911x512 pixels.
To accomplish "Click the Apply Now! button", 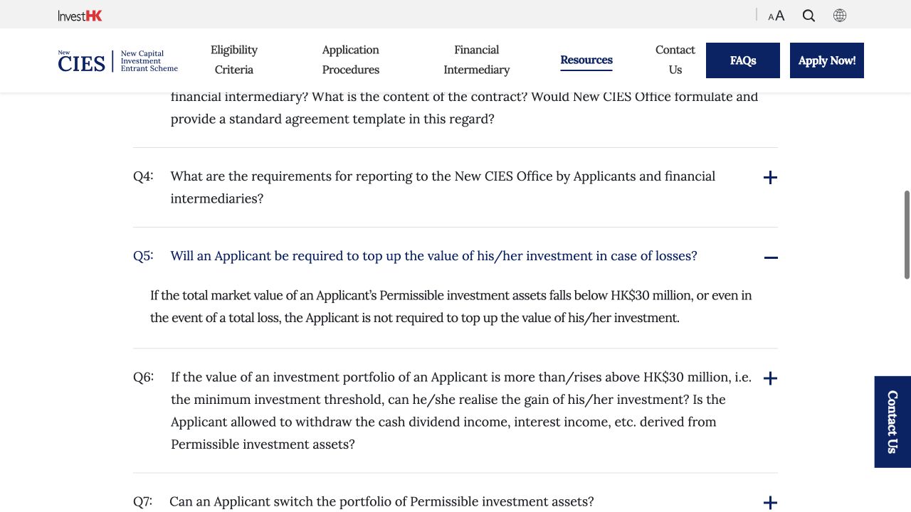I will [x=827, y=60].
